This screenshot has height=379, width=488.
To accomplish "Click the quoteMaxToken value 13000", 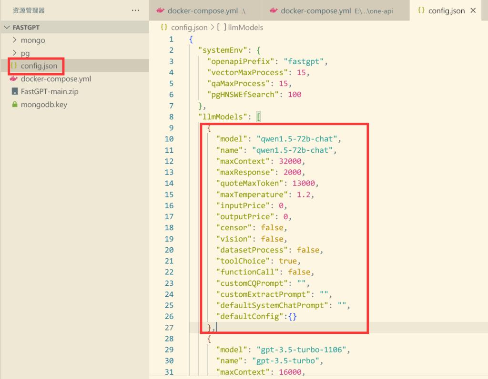I will (x=304, y=183).
